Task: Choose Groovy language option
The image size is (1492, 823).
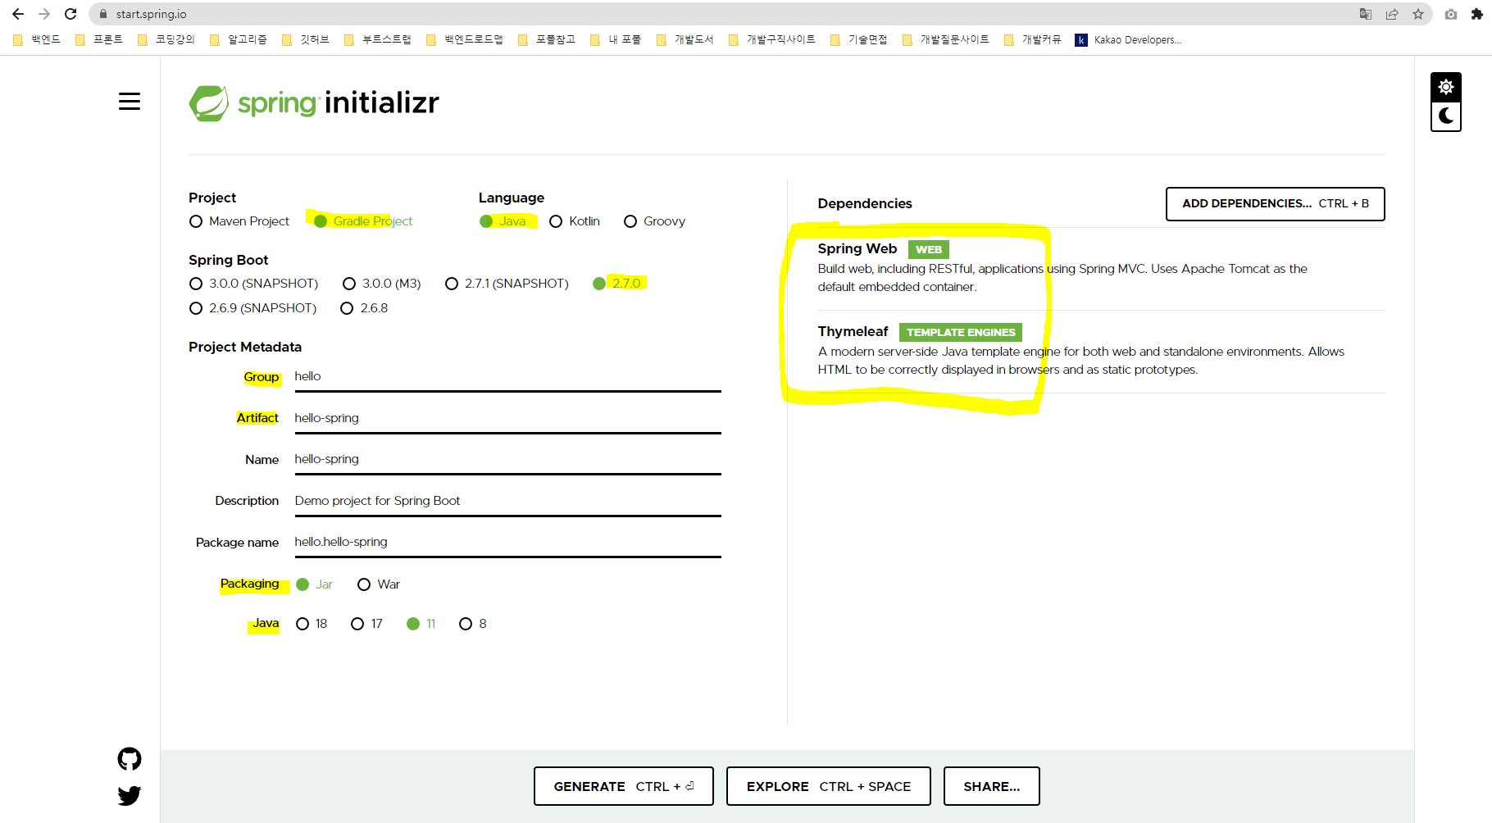Action: click(x=654, y=221)
